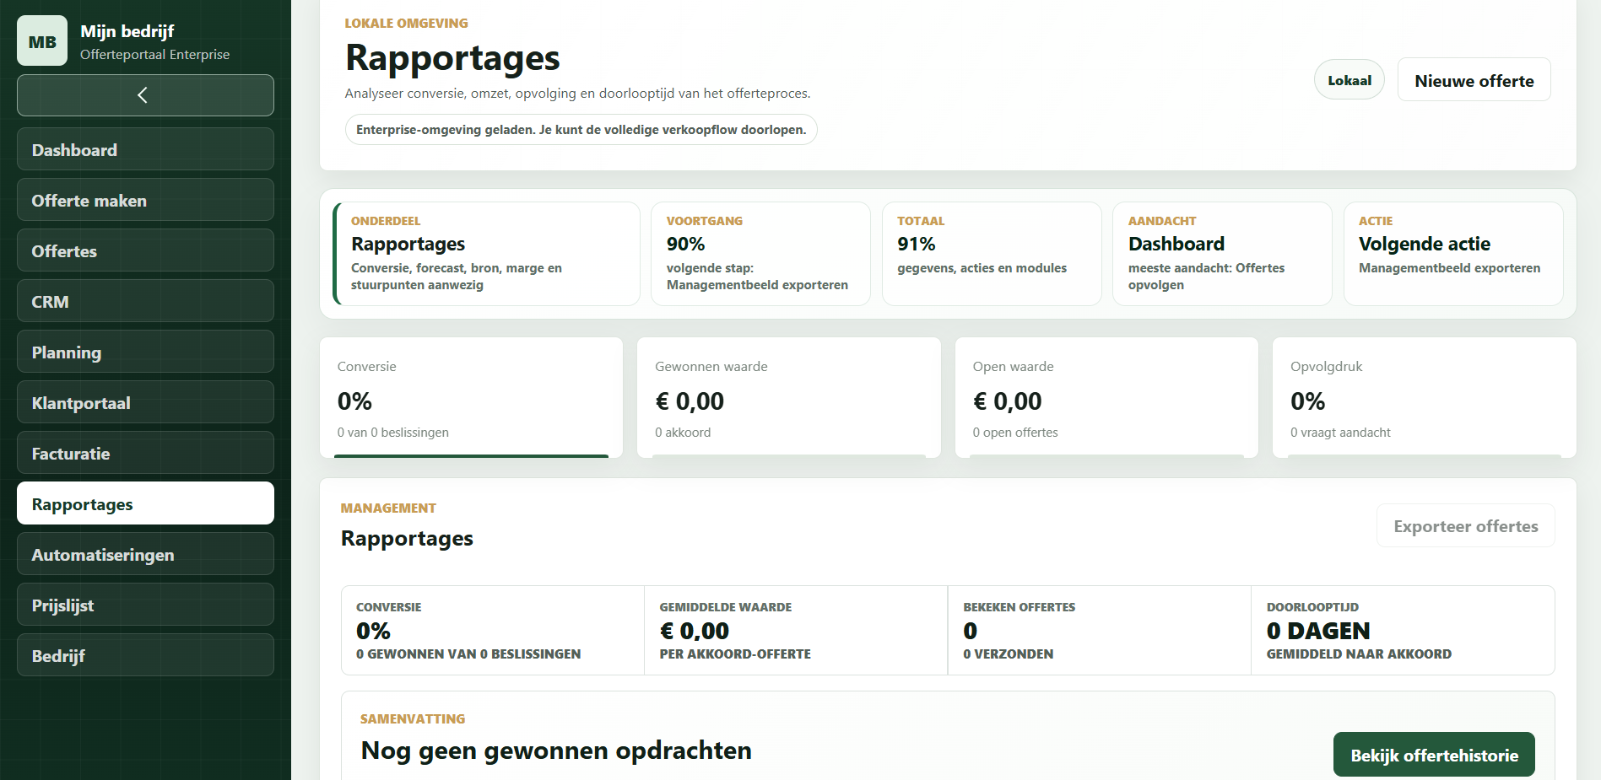This screenshot has width=1601, height=780.
Task: Click the Offerteportaal Enterprise subtitle
Action: coord(154,55)
